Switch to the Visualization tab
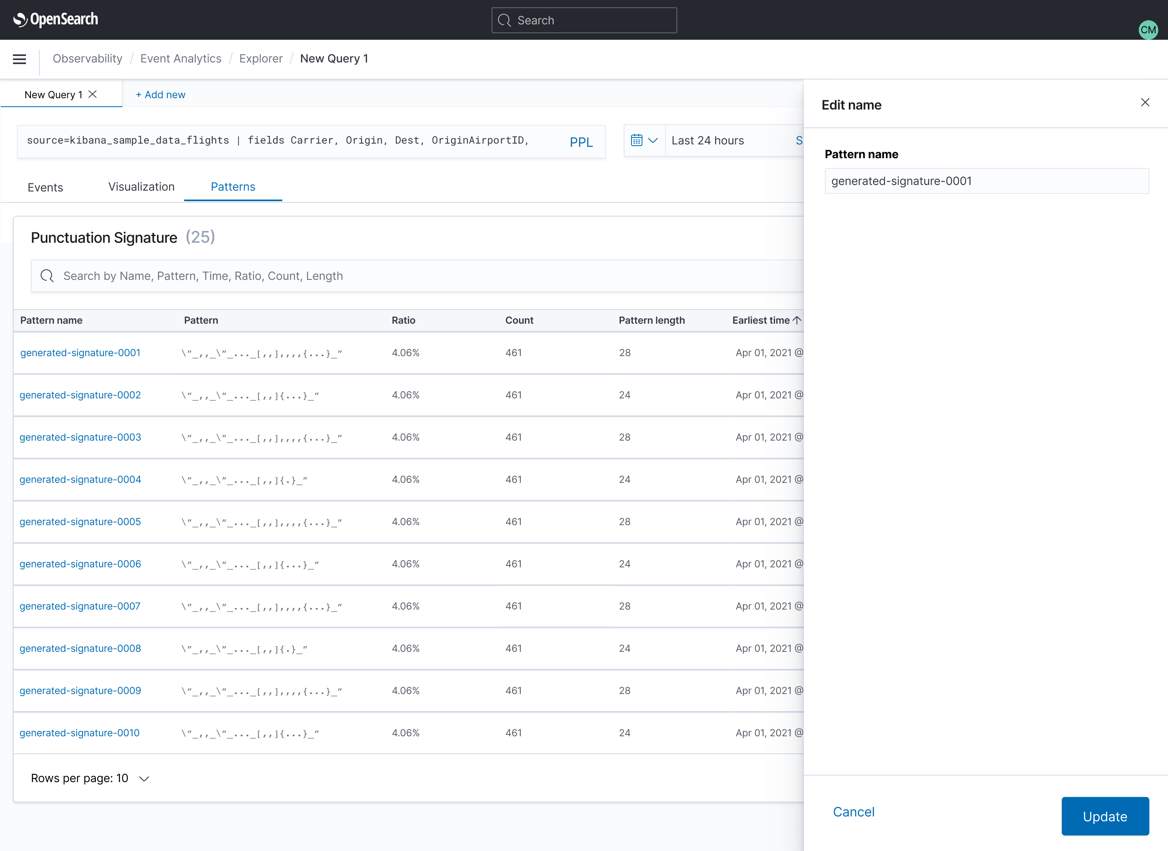This screenshot has height=851, width=1168. coord(141,187)
